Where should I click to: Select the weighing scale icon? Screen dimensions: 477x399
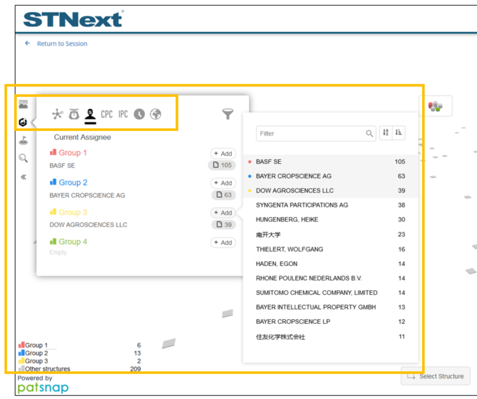74,114
